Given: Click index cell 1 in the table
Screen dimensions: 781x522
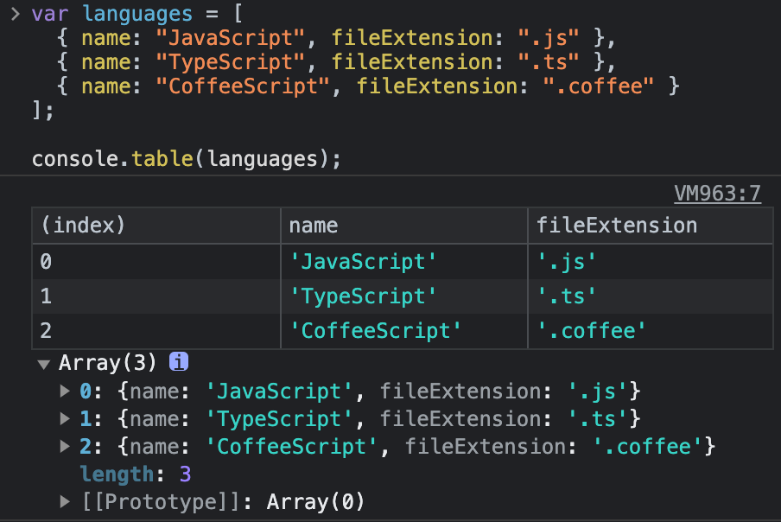Looking at the screenshot, I should coord(156,296).
